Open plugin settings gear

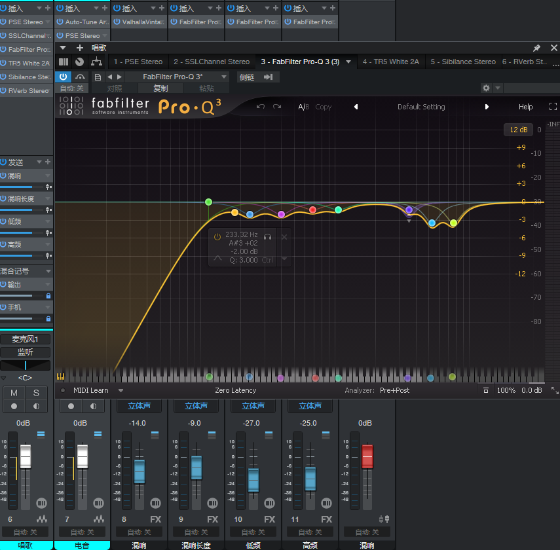click(x=486, y=88)
